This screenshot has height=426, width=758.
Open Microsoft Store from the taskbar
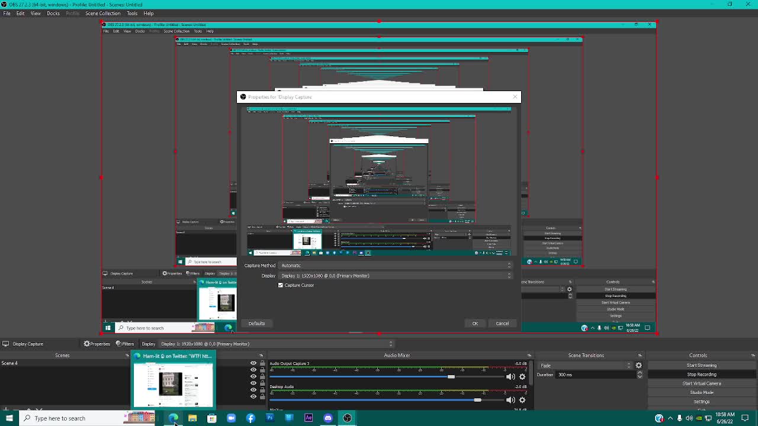[212, 418]
